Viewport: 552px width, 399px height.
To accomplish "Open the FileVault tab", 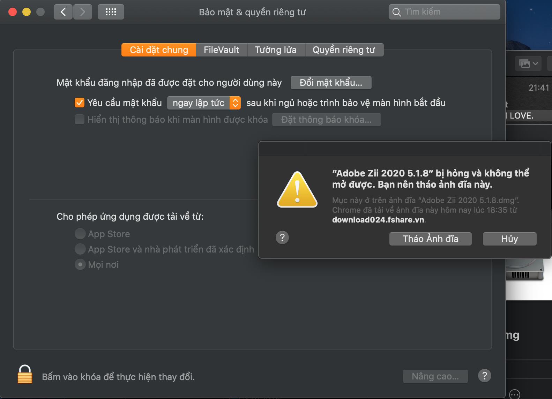I will [222, 50].
